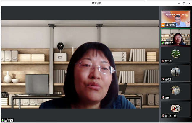
Task: Click 北工商_王健's cartoon avatar
Action: pos(176,108)
